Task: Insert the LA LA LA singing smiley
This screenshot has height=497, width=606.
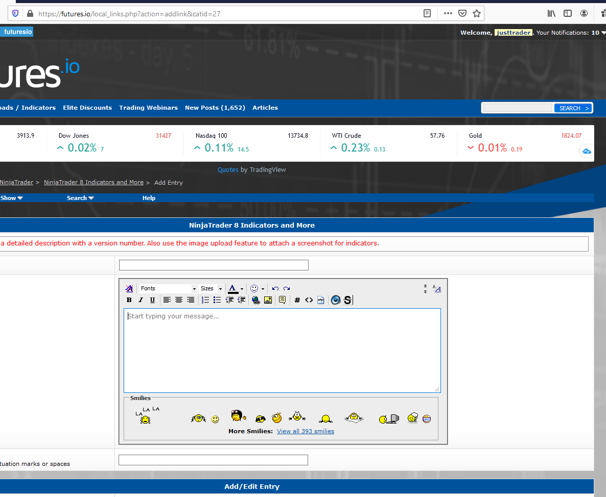Action: (x=147, y=415)
